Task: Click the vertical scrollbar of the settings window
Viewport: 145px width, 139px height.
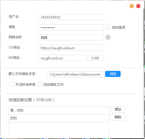Action: [144, 38]
